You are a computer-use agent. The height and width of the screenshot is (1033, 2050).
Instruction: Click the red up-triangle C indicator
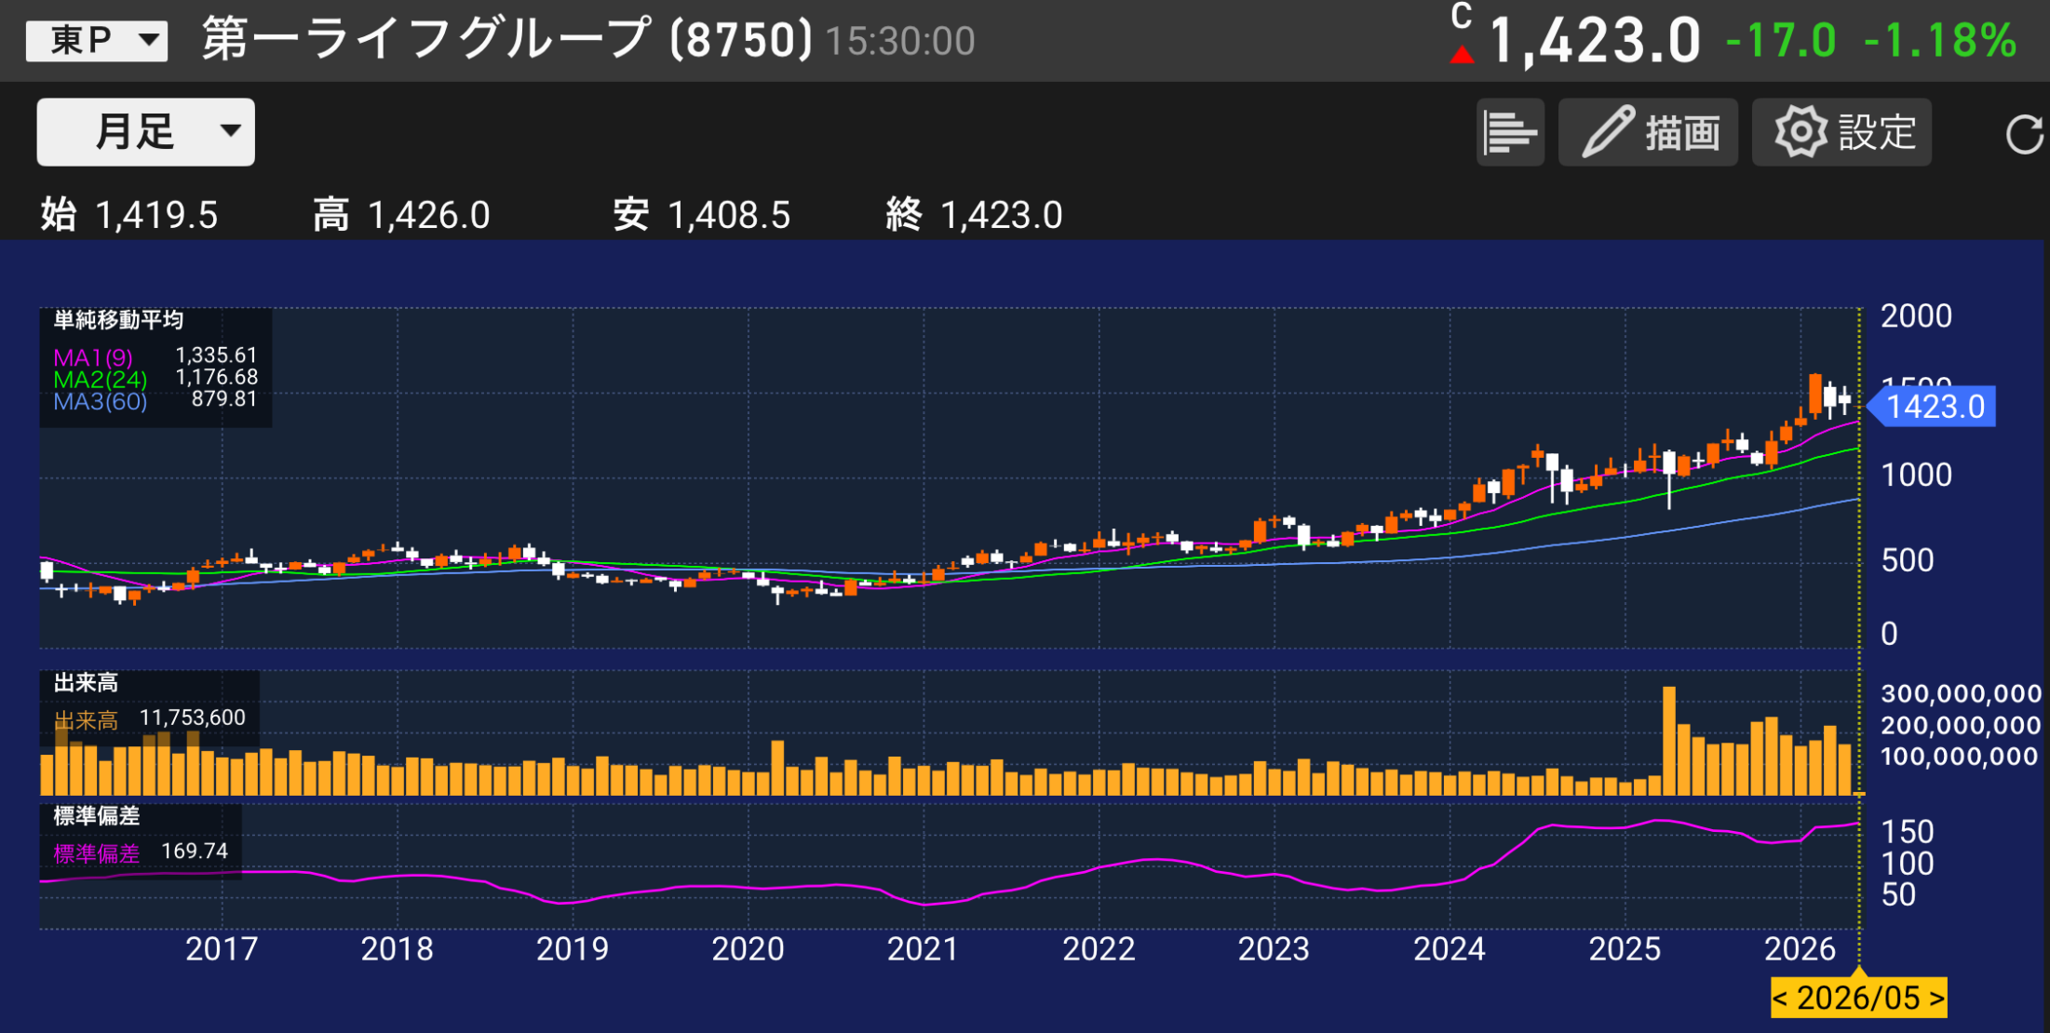pos(1462,54)
